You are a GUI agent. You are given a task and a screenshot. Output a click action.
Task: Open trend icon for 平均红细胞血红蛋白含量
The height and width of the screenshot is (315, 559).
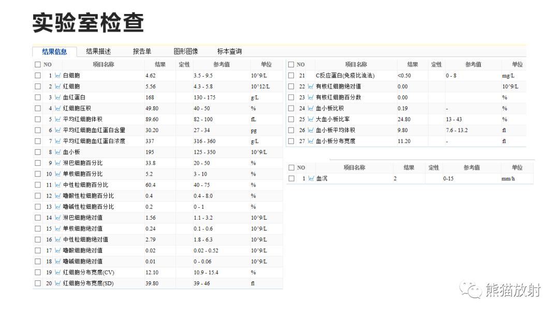(x=58, y=130)
